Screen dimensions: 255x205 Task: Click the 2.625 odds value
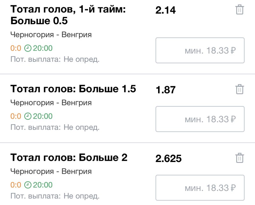pyautogui.click(x=168, y=159)
